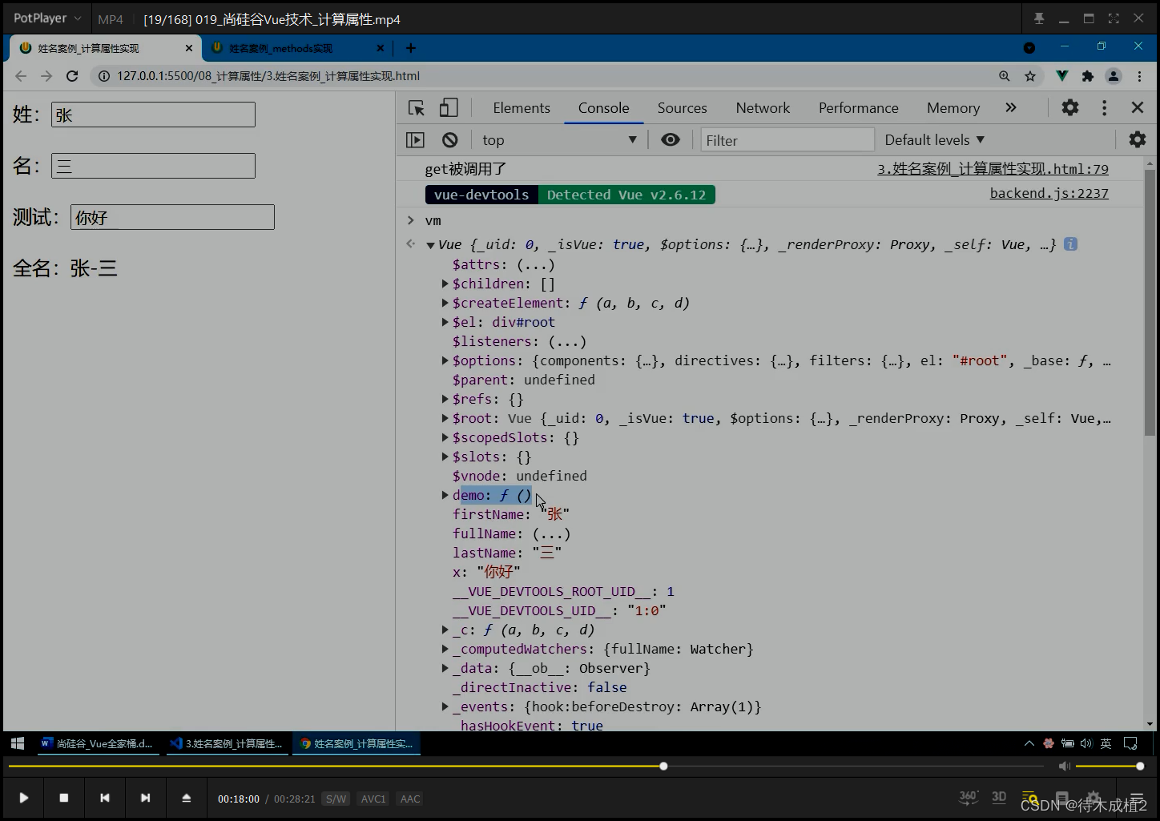The height and width of the screenshot is (821, 1160).
Task: Switch to the Network tab
Action: pyautogui.click(x=763, y=108)
